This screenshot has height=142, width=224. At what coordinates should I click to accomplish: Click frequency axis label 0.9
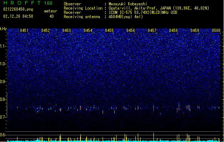[x=3, y=82]
